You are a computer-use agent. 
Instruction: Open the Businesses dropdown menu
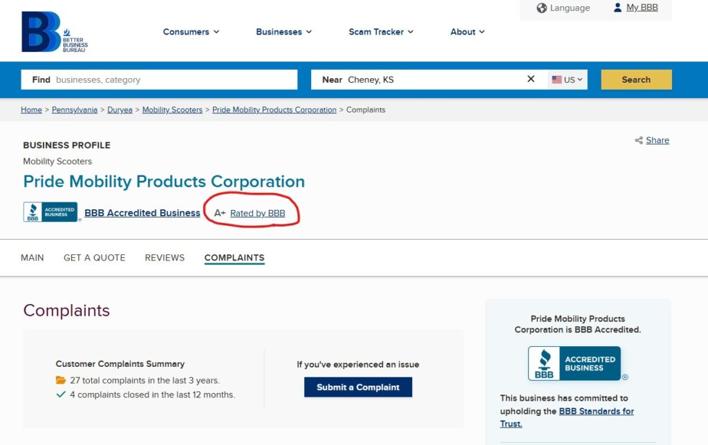pos(283,32)
